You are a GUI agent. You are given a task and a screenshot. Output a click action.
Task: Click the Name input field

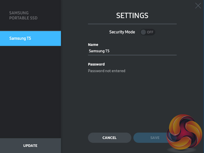point(132,51)
